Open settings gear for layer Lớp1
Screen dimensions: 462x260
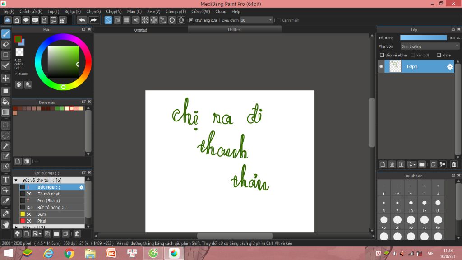pyautogui.click(x=450, y=67)
